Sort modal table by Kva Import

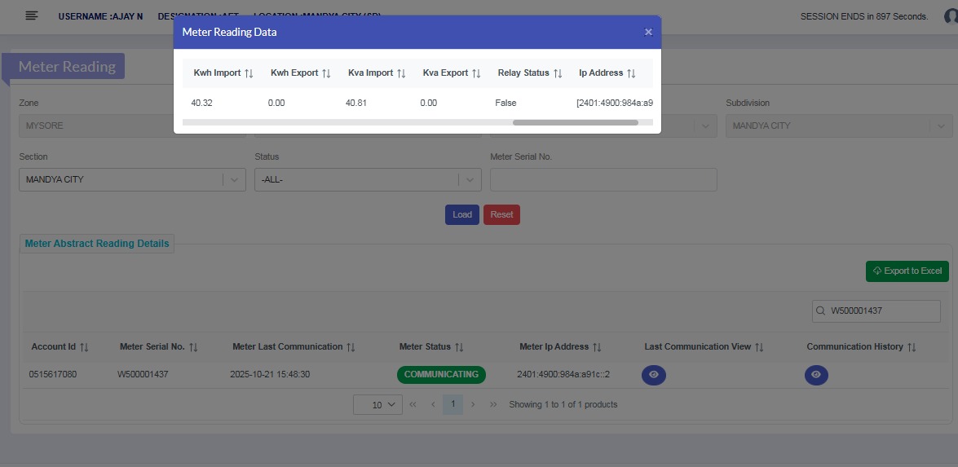click(401, 73)
